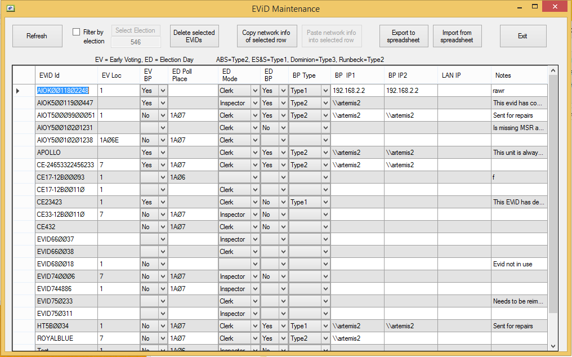Click the ED Poll Place column header
The width and height of the screenshot is (572, 357).
coord(193,75)
